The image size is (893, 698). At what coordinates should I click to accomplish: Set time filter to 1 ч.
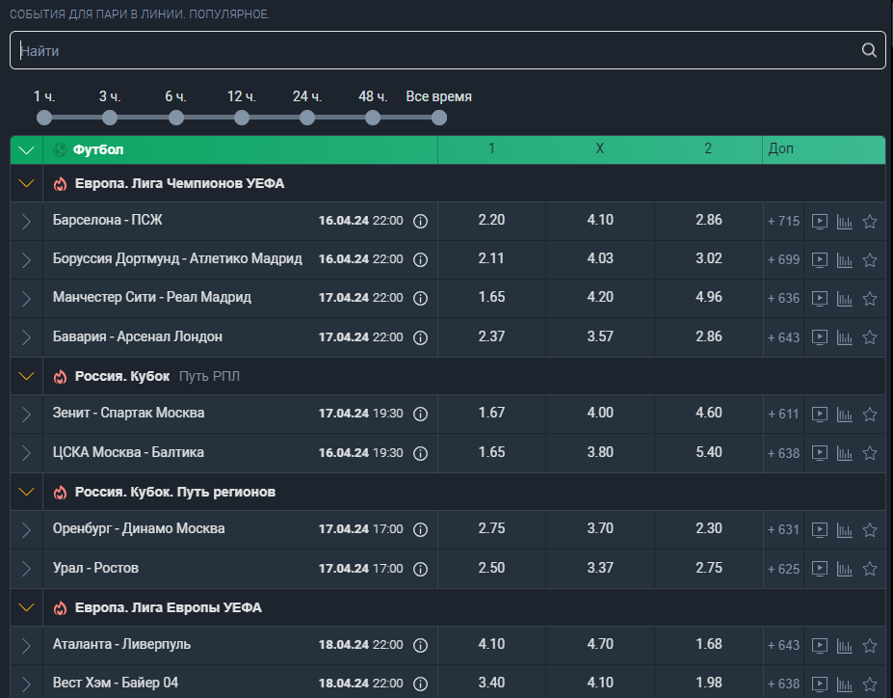pos(44,118)
